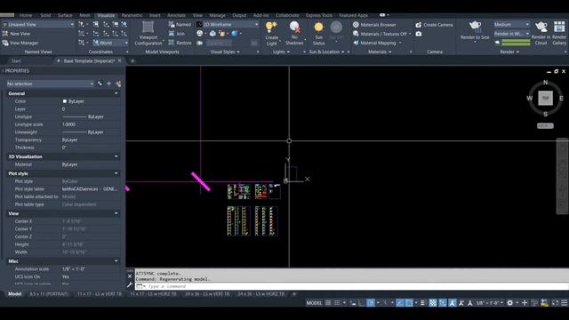Viewport: 569px width, 320px height.
Task: Expand the Lights panel title
Action: click(x=281, y=52)
